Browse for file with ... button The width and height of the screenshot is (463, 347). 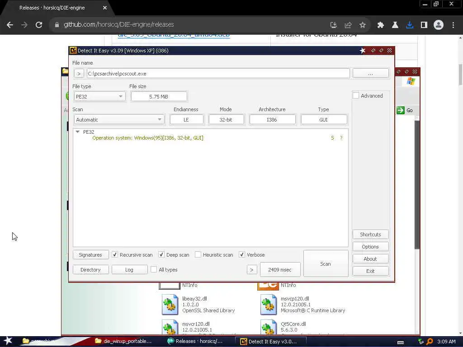[x=371, y=73]
